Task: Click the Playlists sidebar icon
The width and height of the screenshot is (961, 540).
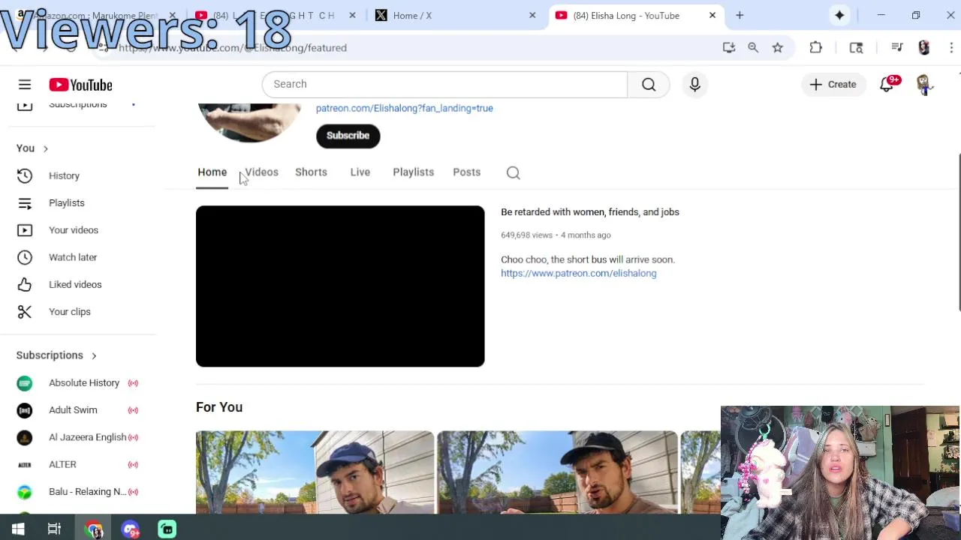Action: 25,202
